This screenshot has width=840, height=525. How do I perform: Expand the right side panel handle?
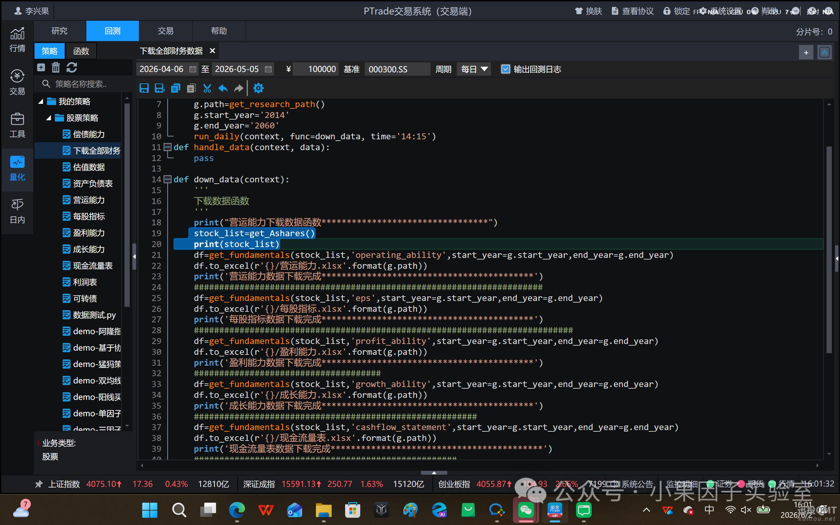pyautogui.click(x=837, y=258)
